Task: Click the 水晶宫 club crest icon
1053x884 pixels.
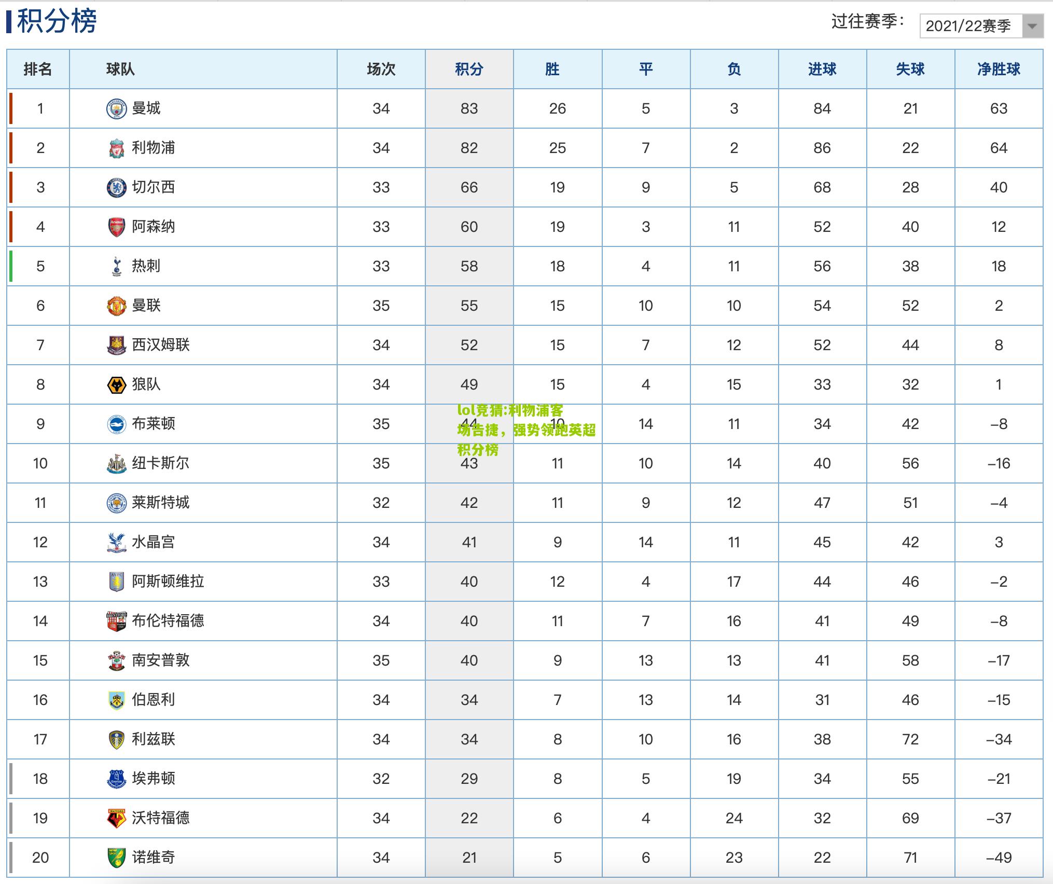Action: tap(116, 543)
